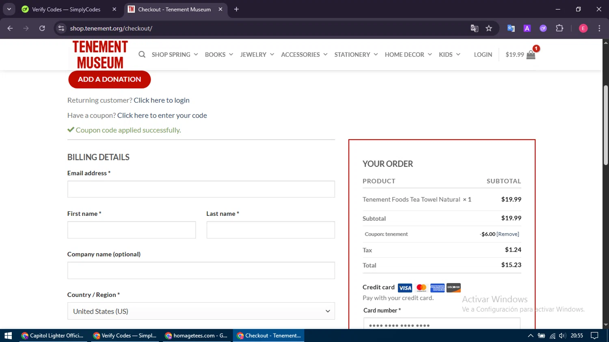Image resolution: width=609 pixels, height=342 pixels.
Task: Click the Tenement Museum logo
Action: [100, 55]
